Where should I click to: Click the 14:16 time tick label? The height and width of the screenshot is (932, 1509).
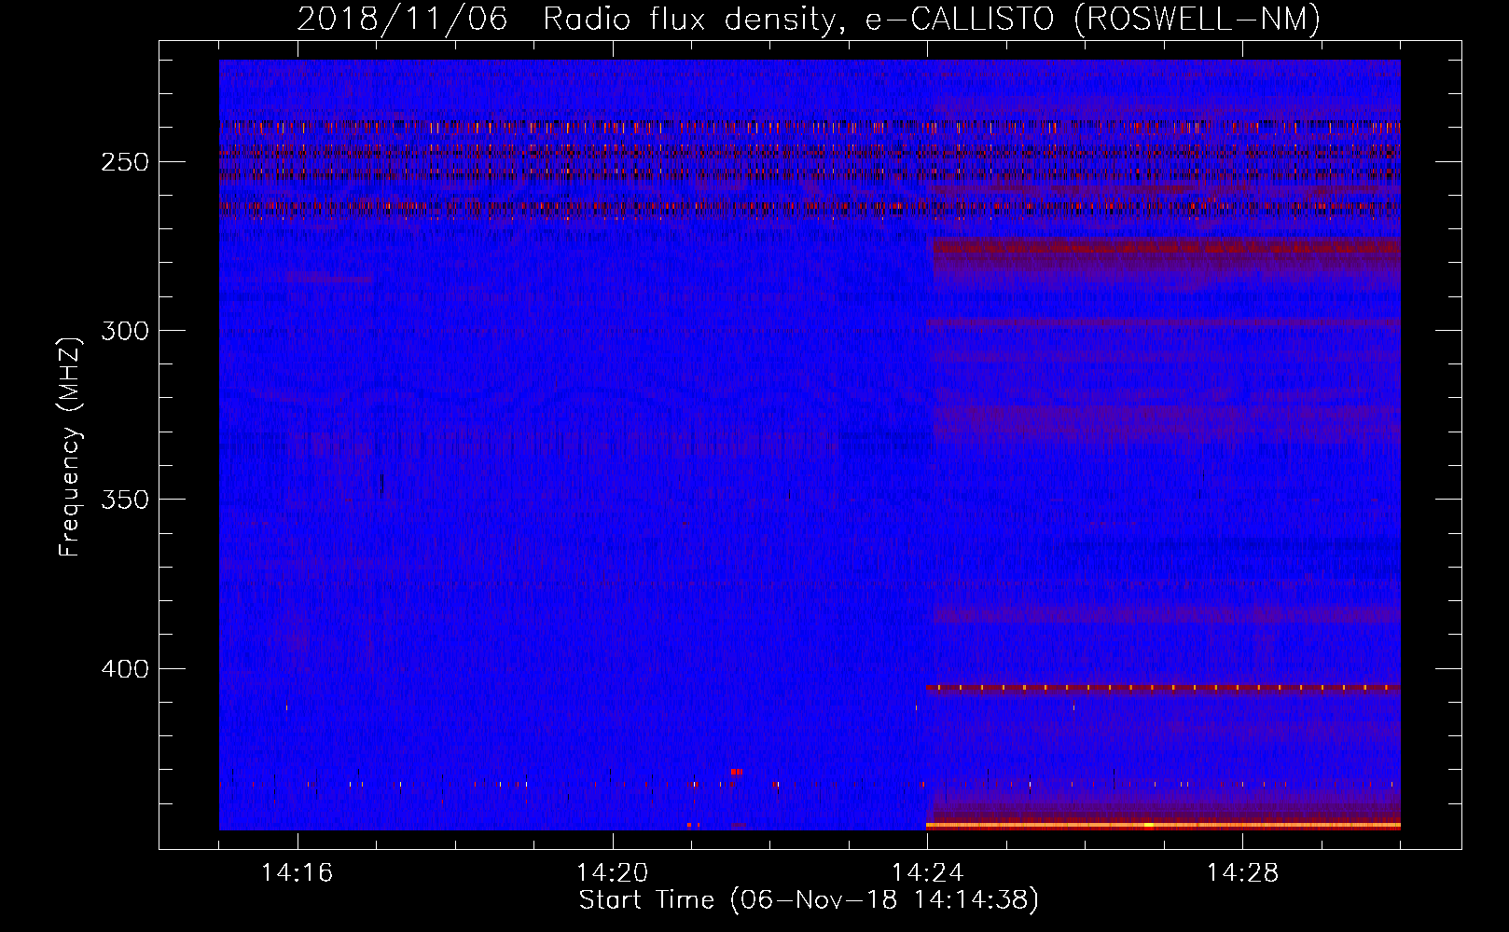tap(297, 873)
